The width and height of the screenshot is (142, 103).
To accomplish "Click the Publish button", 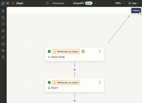I will [x=136, y=11].
